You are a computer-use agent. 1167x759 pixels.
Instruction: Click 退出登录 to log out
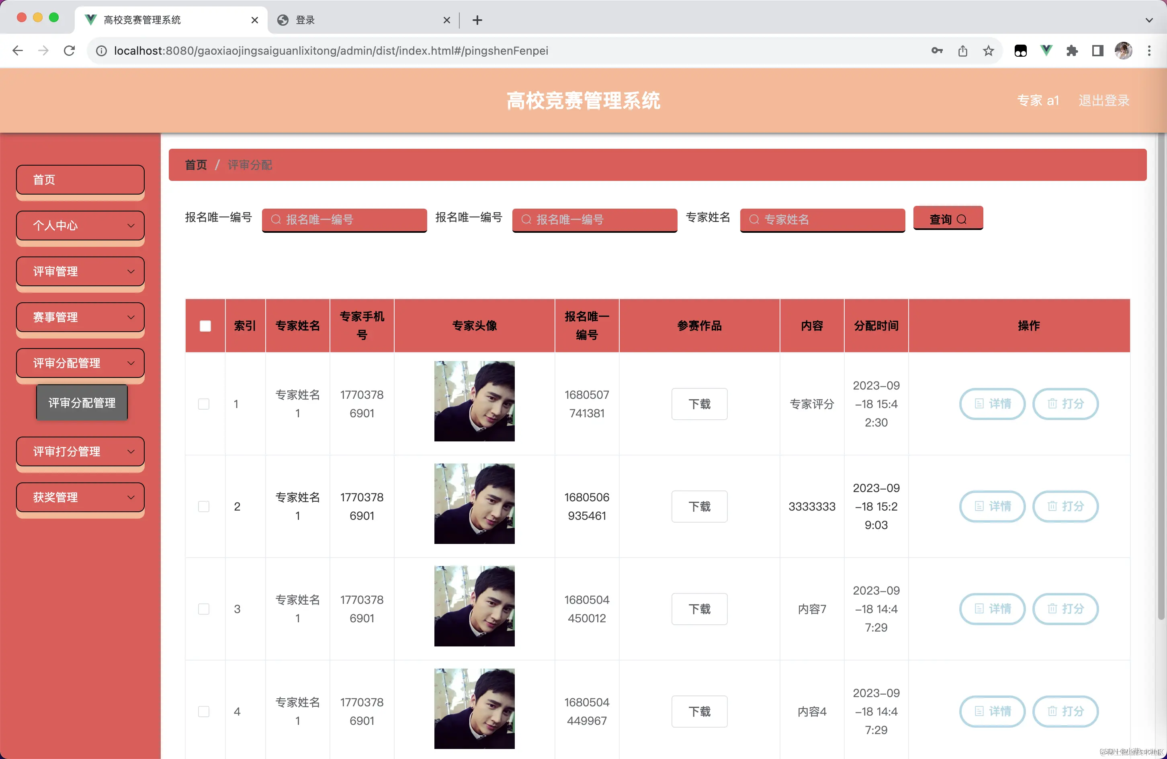(x=1104, y=101)
